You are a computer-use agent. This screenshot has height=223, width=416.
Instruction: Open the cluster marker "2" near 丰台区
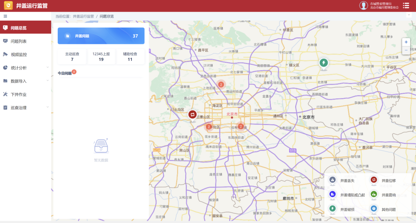pyautogui.click(x=209, y=126)
